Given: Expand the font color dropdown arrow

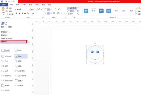Looking at the screenshot, I should pos(35,13).
